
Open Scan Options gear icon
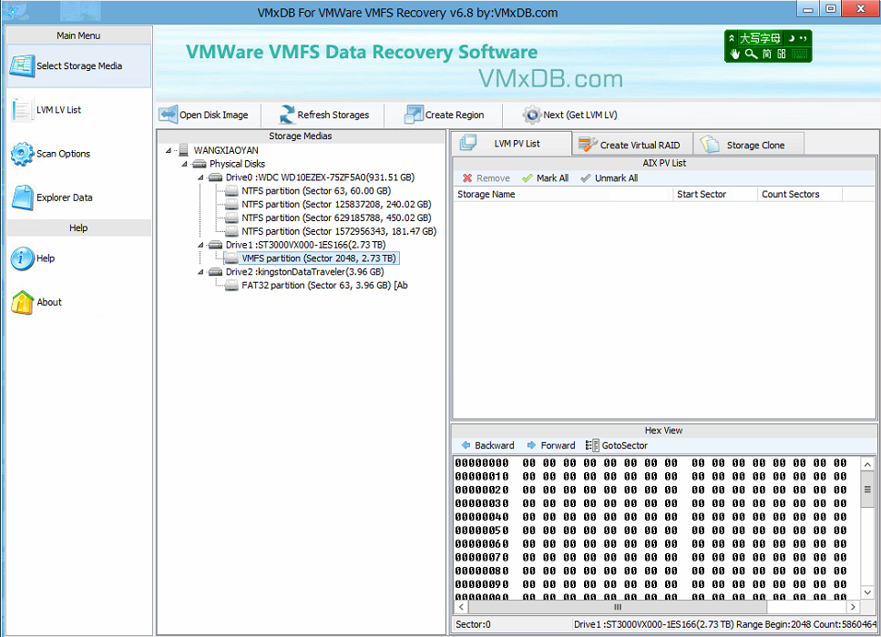[22, 154]
